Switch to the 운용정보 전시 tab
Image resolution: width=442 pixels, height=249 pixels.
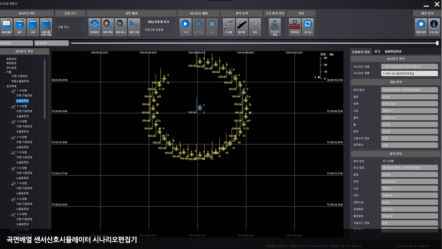tap(361, 52)
